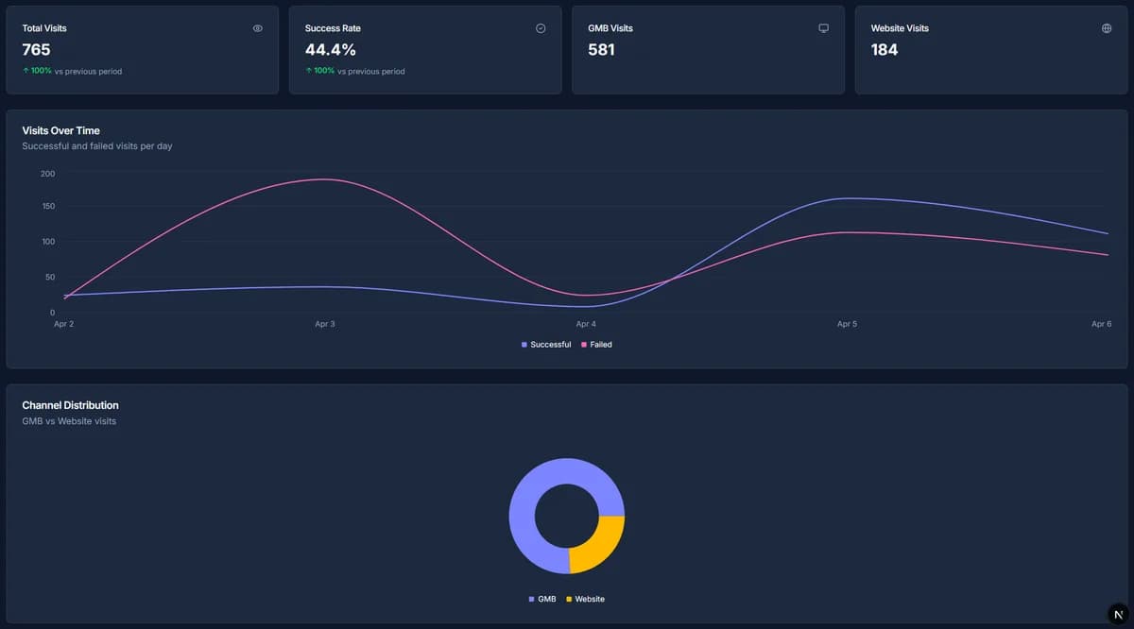Click the purple Successful legend marker
The width and height of the screenshot is (1134, 629).
coord(524,344)
